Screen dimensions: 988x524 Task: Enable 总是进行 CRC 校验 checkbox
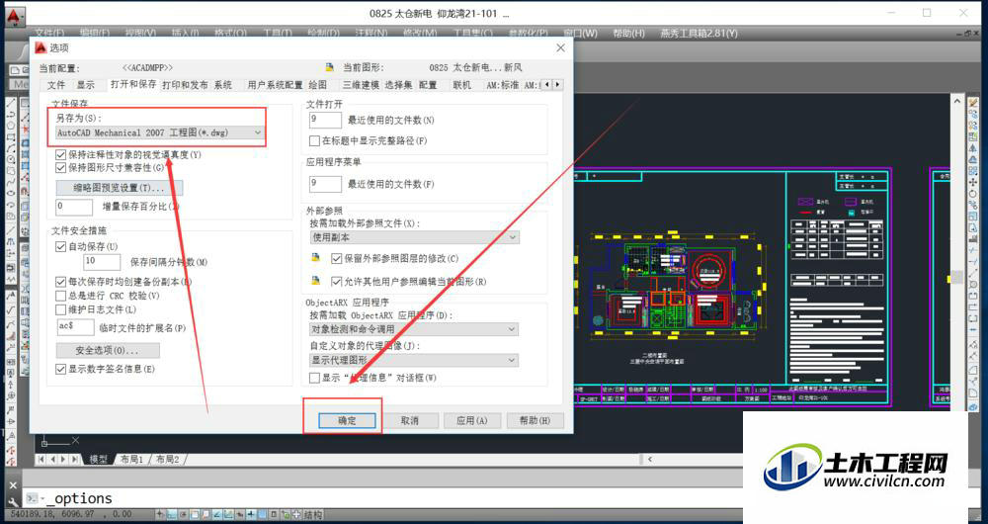click(60, 296)
